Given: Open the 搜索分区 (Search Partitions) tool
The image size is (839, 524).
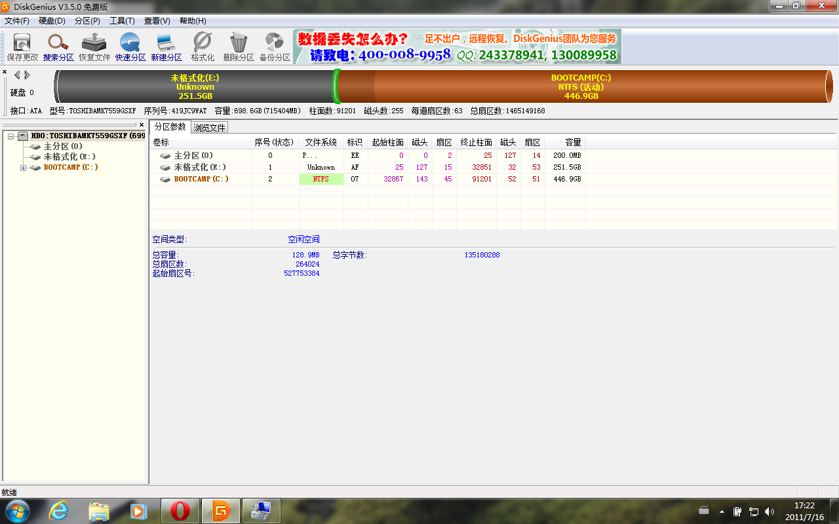Looking at the screenshot, I should [58, 47].
